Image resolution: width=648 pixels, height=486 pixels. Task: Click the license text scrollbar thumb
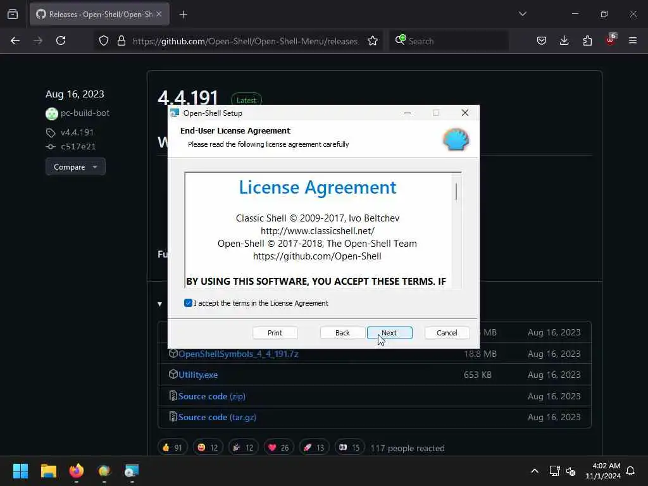[456, 191]
